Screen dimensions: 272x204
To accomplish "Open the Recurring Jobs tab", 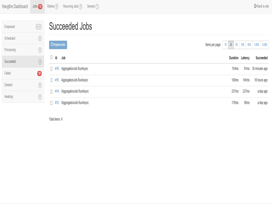I will (x=73, y=7).
